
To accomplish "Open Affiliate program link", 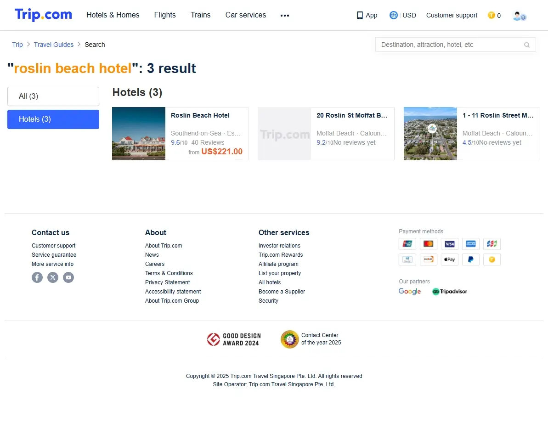I will [x=278, y=264].
